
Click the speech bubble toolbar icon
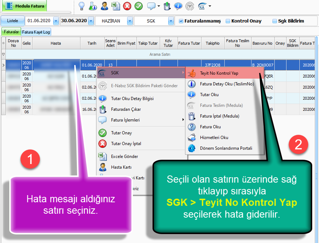pyautogui.click(x=151, y=6)
